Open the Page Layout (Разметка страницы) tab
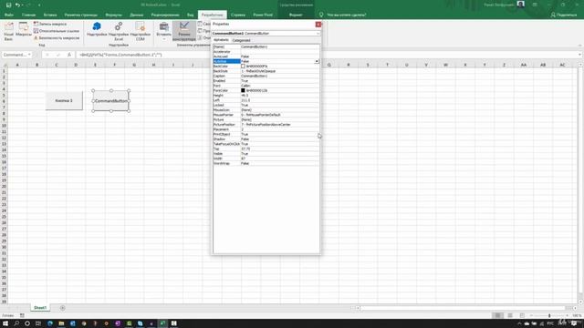The image size is (584, 328). pos(81,15)
